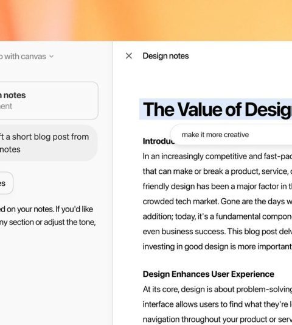292x325 pixels.
Task: Close the Design notes canvas with X icon
Action: (129, 55)
